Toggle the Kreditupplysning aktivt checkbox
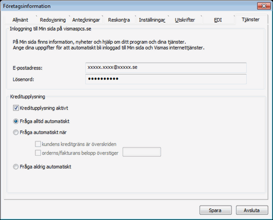The image size is (273, 220). tap(16, 108)
